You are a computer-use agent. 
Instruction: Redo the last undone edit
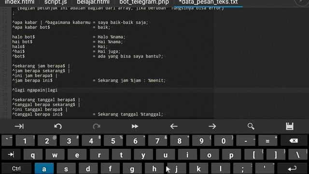pyautogui.click(x=97, y=126)
